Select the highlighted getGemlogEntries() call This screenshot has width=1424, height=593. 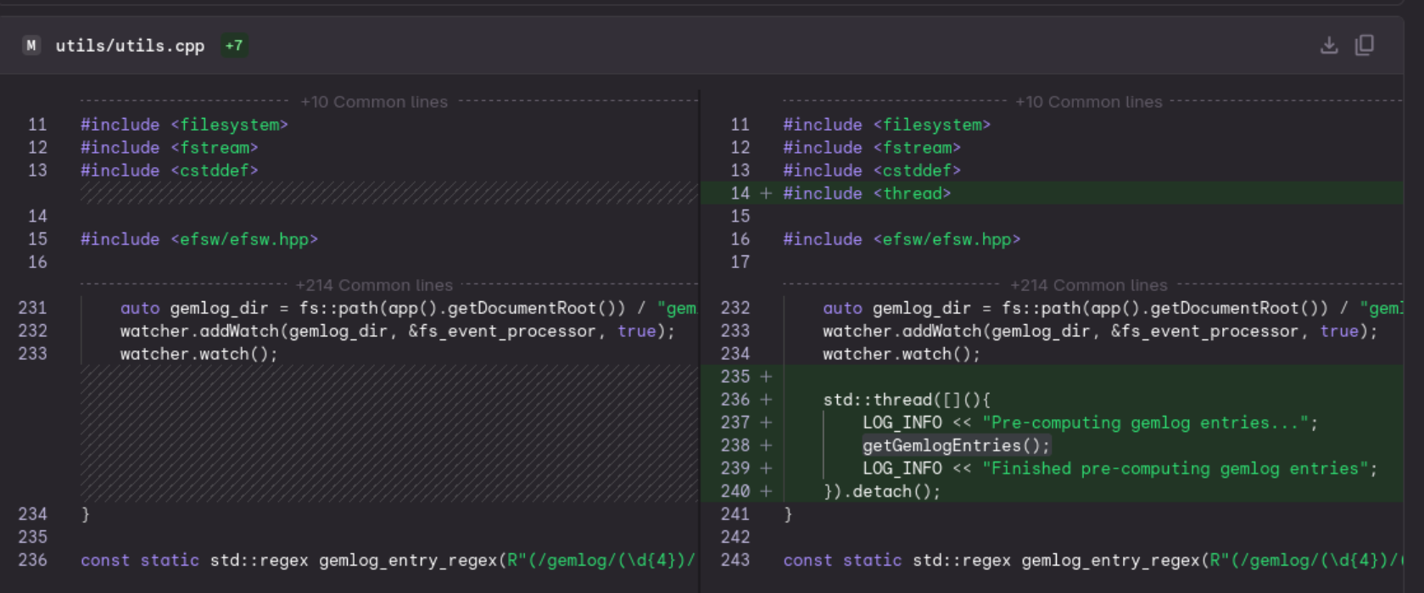[956, 445]
